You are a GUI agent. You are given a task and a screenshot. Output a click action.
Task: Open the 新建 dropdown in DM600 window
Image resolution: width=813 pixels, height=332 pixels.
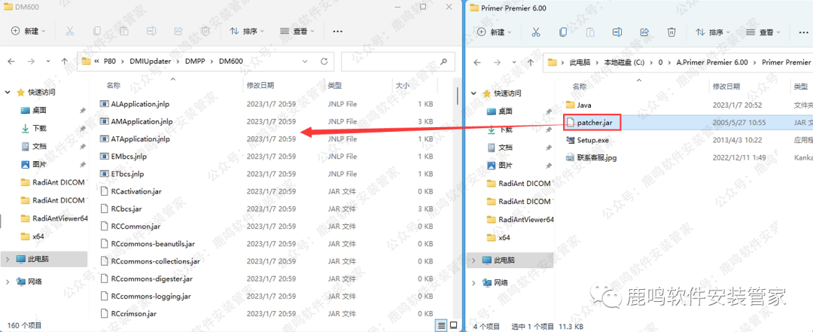click(x=28, y=31)
